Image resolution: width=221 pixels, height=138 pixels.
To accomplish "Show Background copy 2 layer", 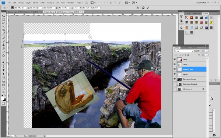I will click(x=175, y=84).
